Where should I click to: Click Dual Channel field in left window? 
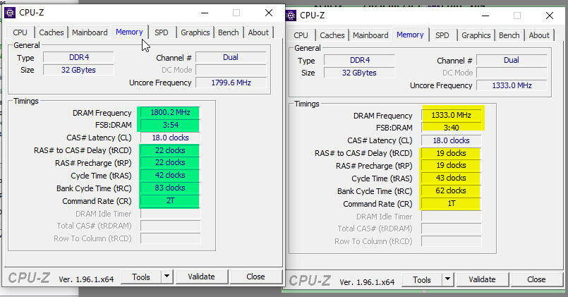231,58
